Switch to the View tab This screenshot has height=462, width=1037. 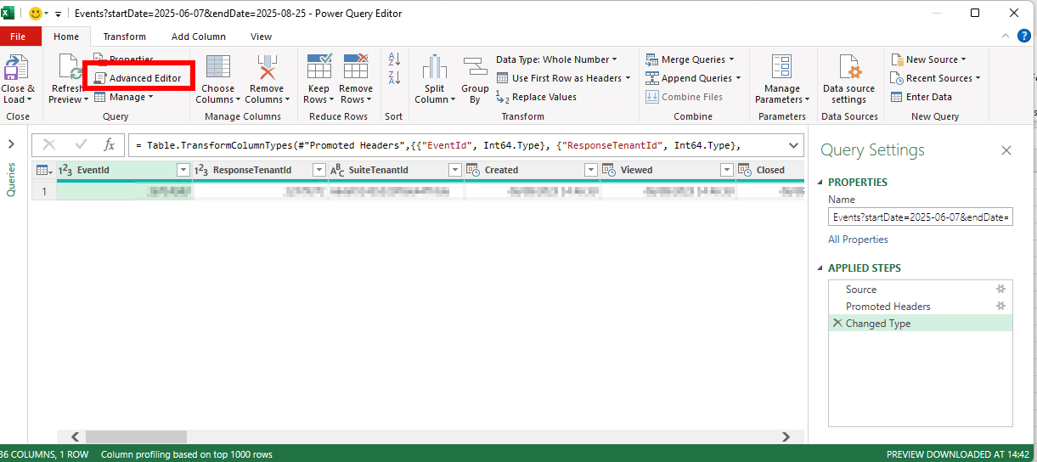(x=262, y=37)
